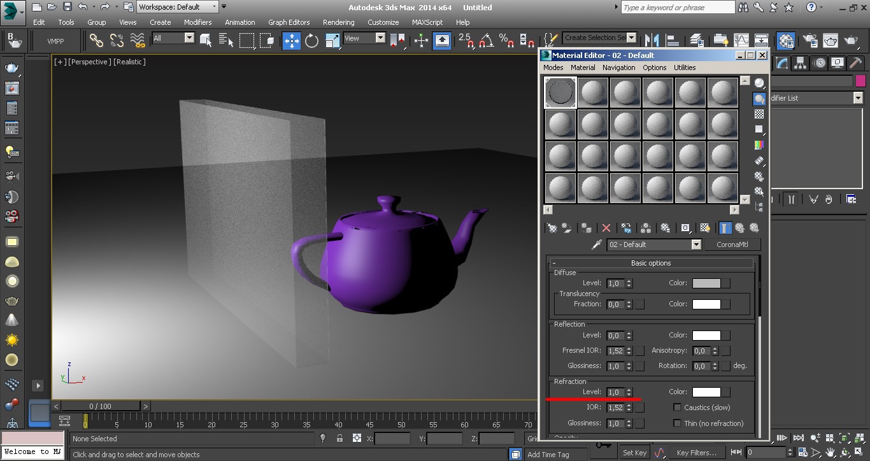Open the 'View' reference coordinate dropdown
This screenshot has width=870, height=461.
(x=364, y=38)
